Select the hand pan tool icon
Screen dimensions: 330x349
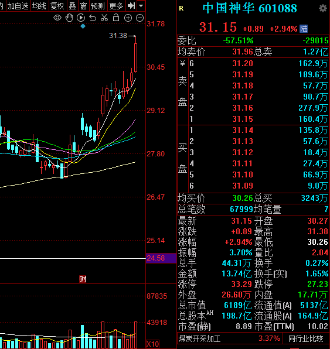pyautogui.click(x=69, y=18)
